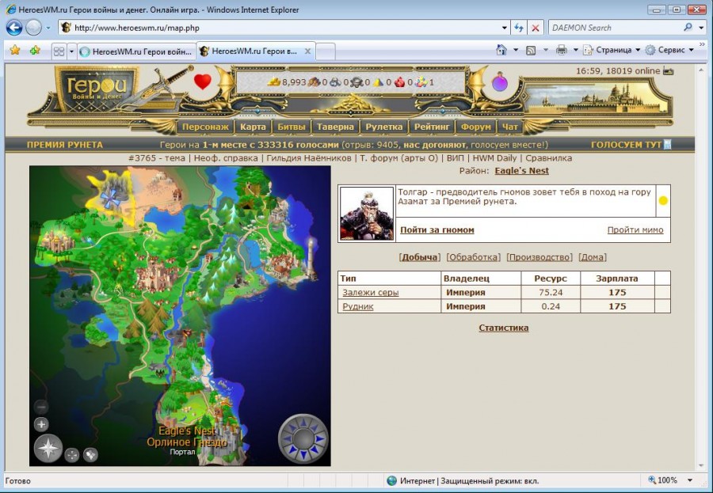Click the Internet Explorer Back arrow
Image resolution: width=713 pixels, height=493 pixels.
pyautogui.click(x=14, y=28)
